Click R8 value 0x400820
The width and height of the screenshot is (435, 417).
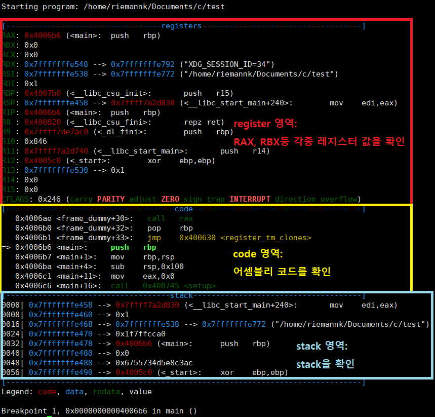click(x=43, y=122)
